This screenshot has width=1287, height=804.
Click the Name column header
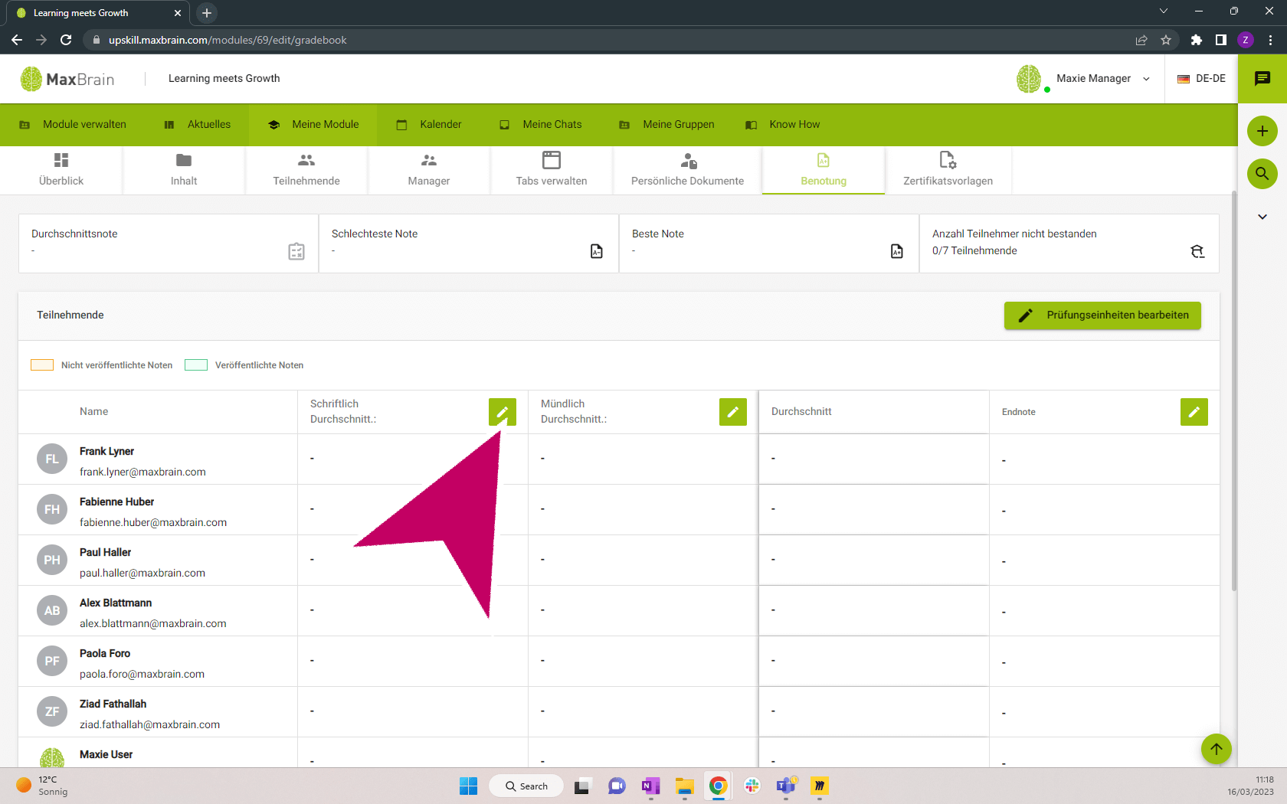tap(93, 412)
